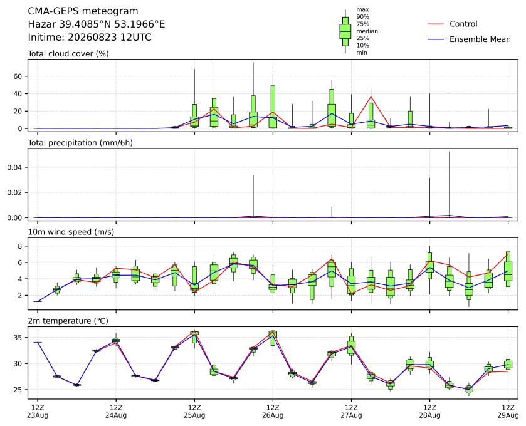Viewport: 526px width, 426px height.
Task: Select the Hazar coordinates line
Action: coord(97,24)
